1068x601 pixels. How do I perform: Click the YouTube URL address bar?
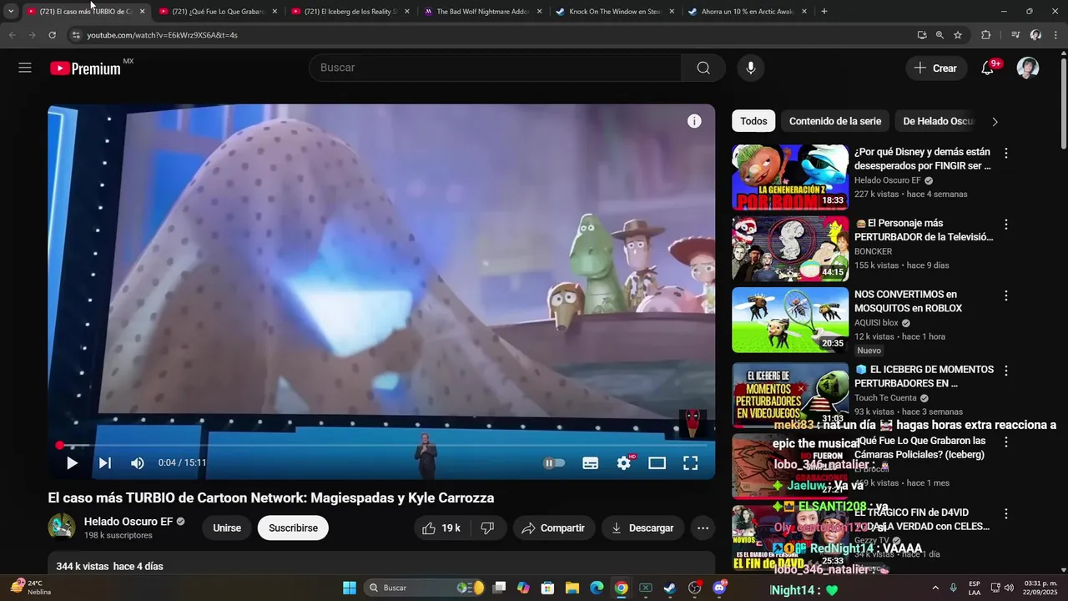pos(492,35)
